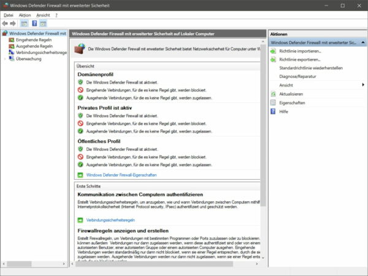Image resolution: width=368 pixels, height=276 pixels.
Task: Click the Richtlinie exportieren icon
Action: point(273,59)
